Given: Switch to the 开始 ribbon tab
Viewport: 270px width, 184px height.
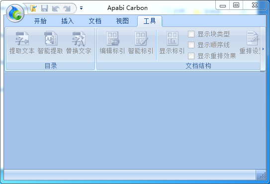Looking at the screenshot, I should 40,21.
